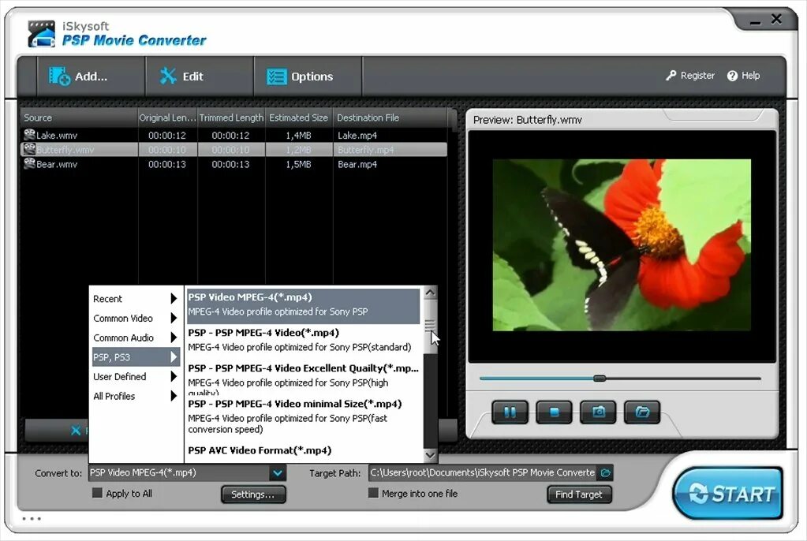Click the Source column header
Image resolution: width=807 pixels, height=541 pixels.
click(79, 118)
